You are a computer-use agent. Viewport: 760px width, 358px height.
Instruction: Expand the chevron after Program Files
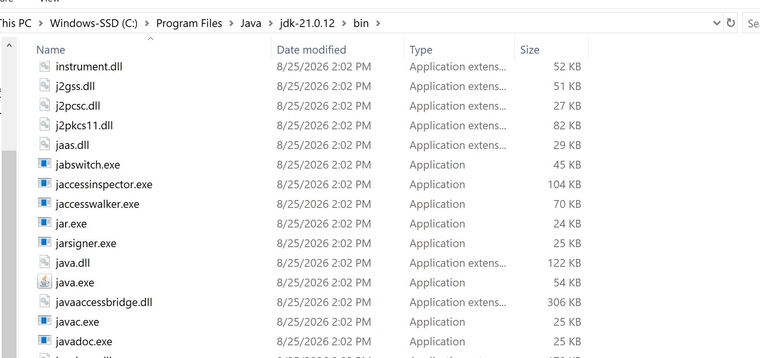(231, 23)
